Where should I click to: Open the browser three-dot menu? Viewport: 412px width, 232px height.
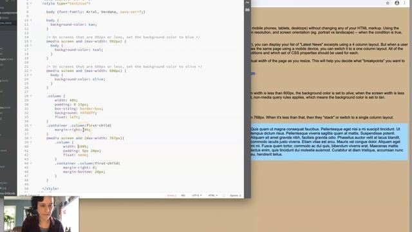pos(405,3)
